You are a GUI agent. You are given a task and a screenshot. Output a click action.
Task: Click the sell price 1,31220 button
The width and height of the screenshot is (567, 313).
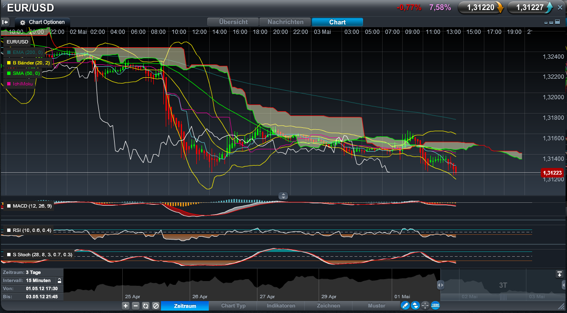(x=481, y=7)
